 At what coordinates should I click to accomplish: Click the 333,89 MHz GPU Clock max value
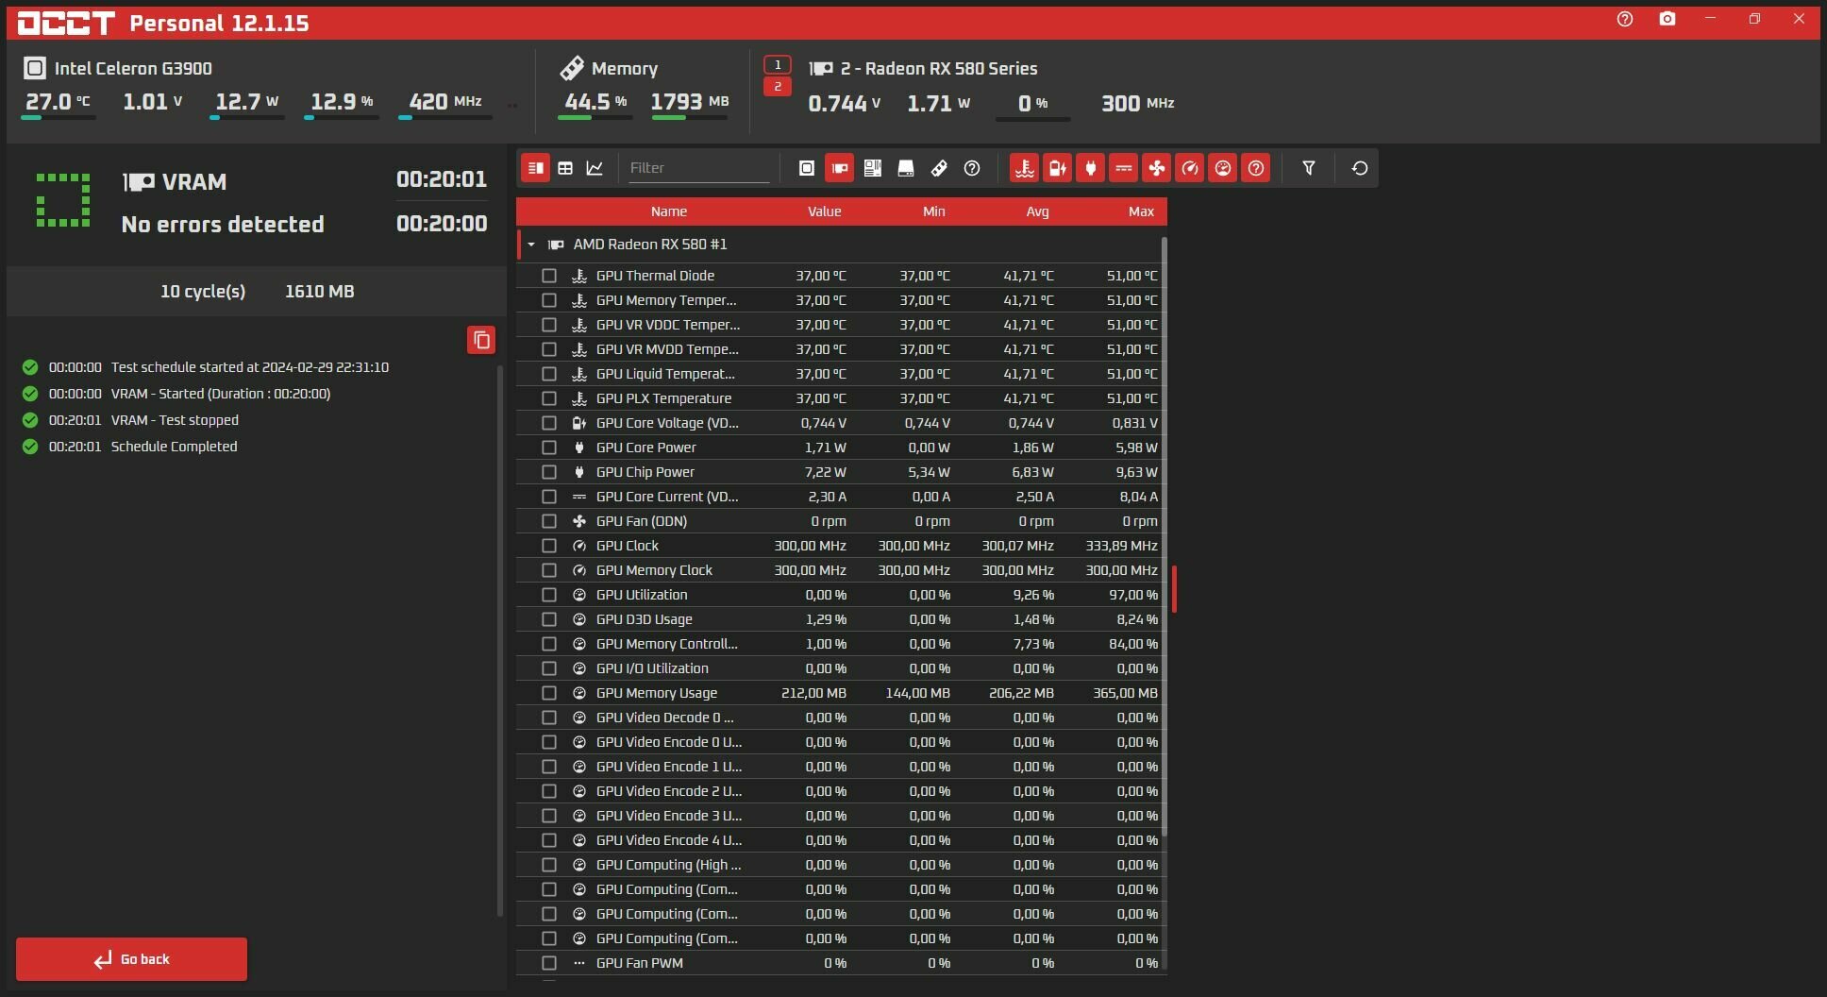tap(1121, 546)
